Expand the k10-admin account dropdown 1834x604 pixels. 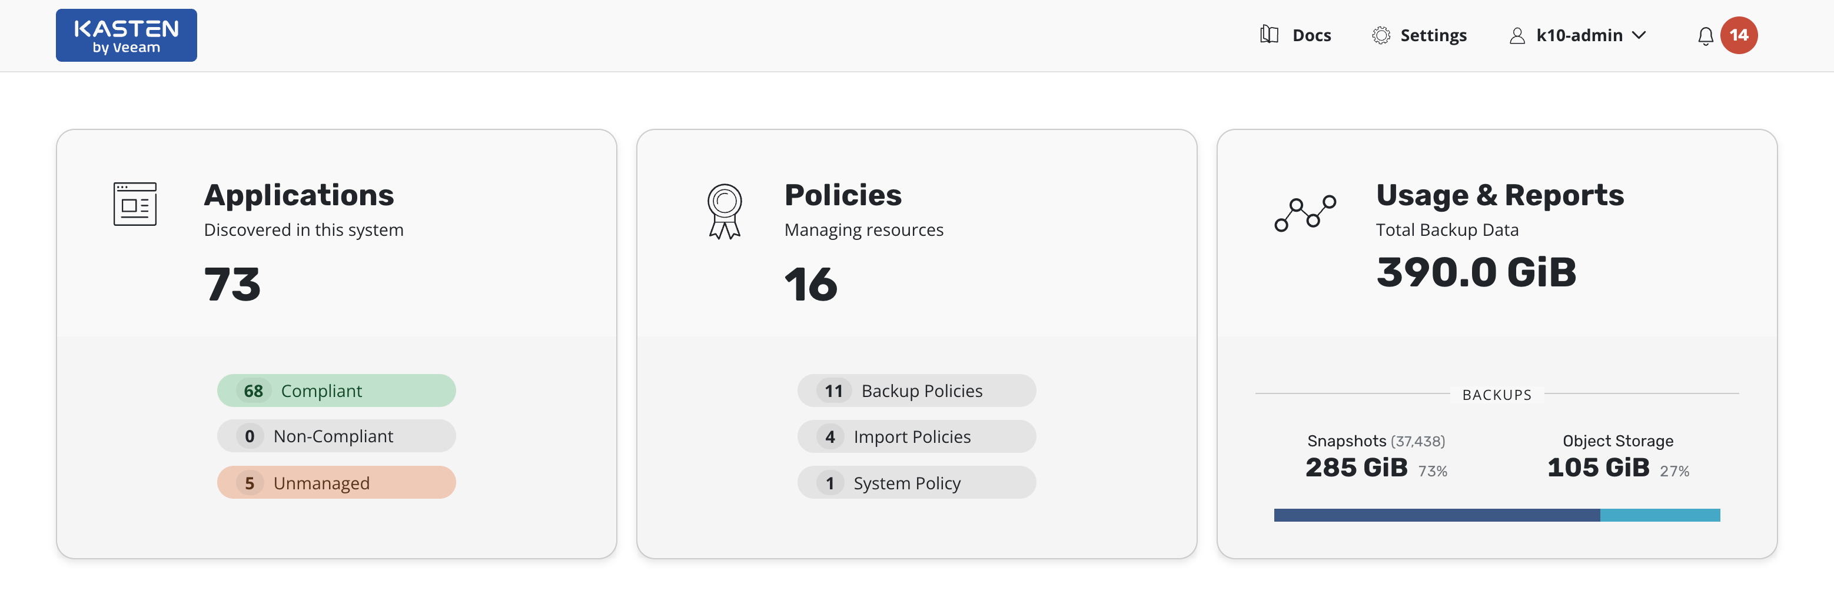1640,35
